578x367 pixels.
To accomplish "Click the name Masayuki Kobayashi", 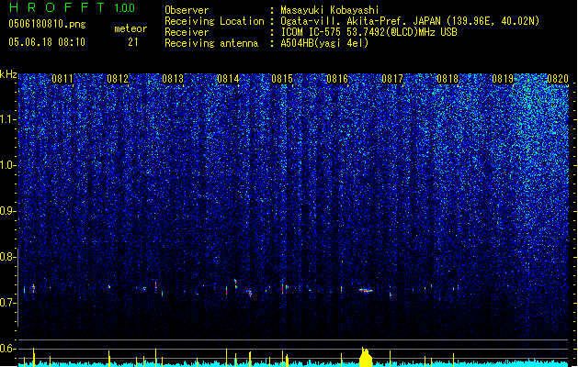I will (x=330, y=10).
